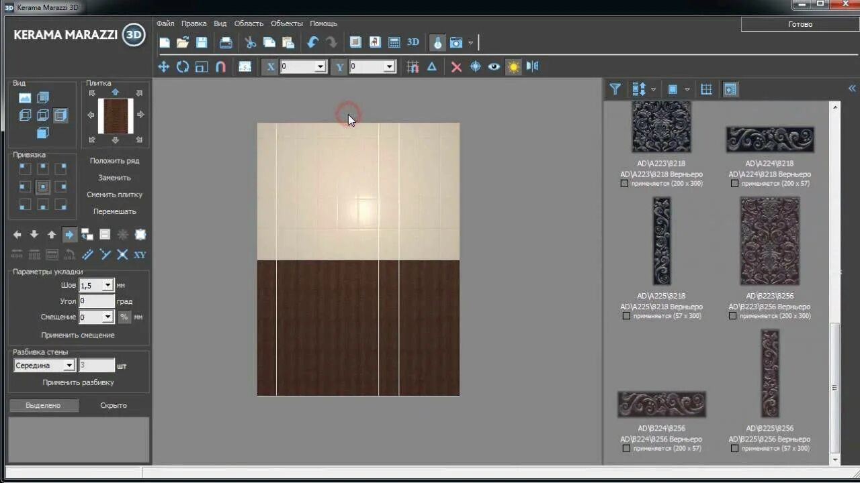860x483 pixels.
Task: Open the Y coordinate dropdown
Action: (x=389, y=66)
